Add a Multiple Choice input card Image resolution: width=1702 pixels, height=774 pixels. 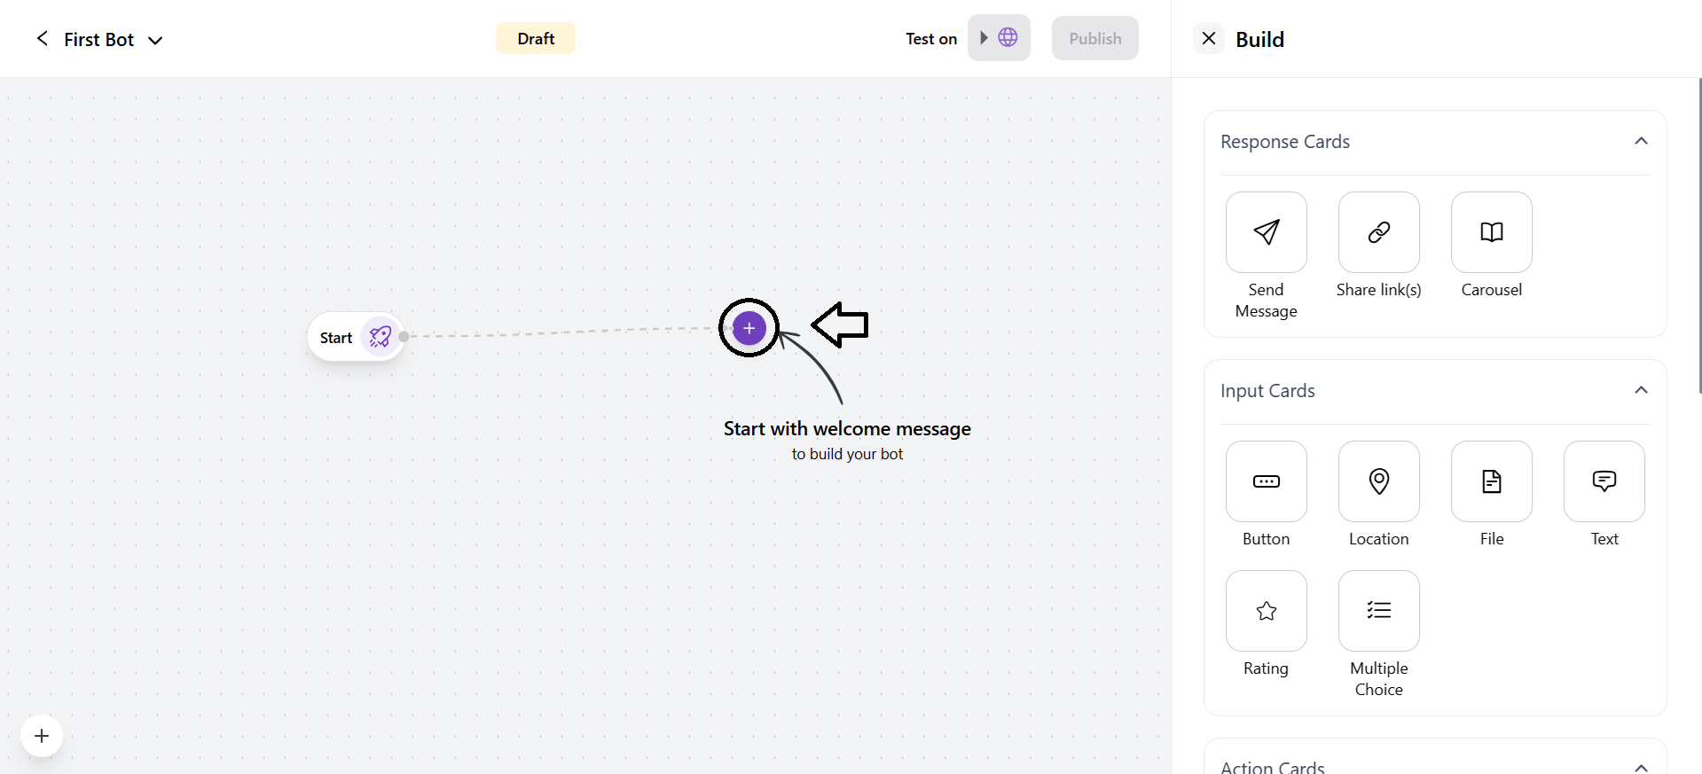(1378, 611)
